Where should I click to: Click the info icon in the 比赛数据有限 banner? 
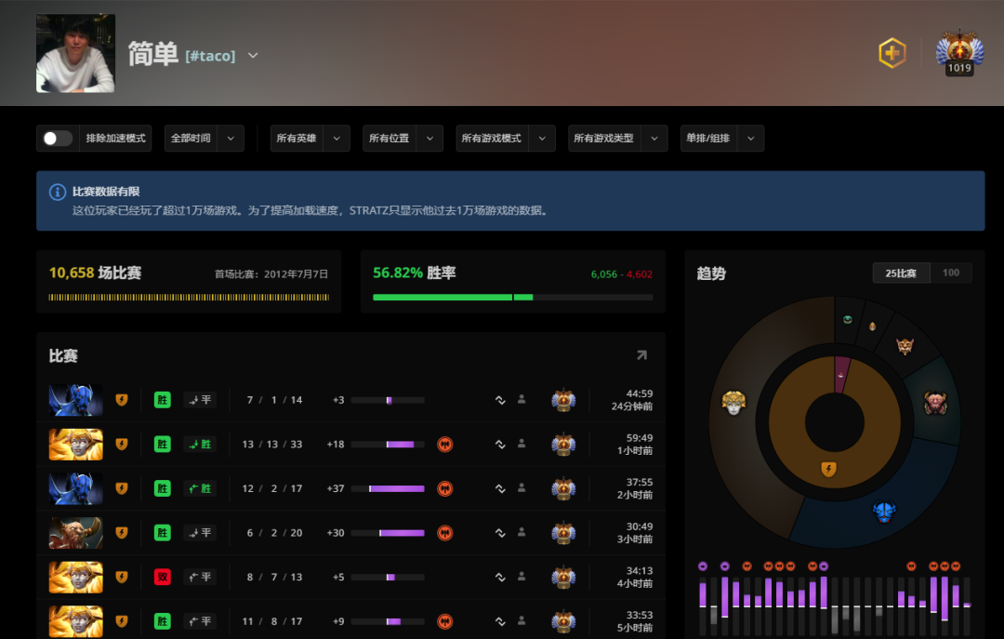coord(58,192)
